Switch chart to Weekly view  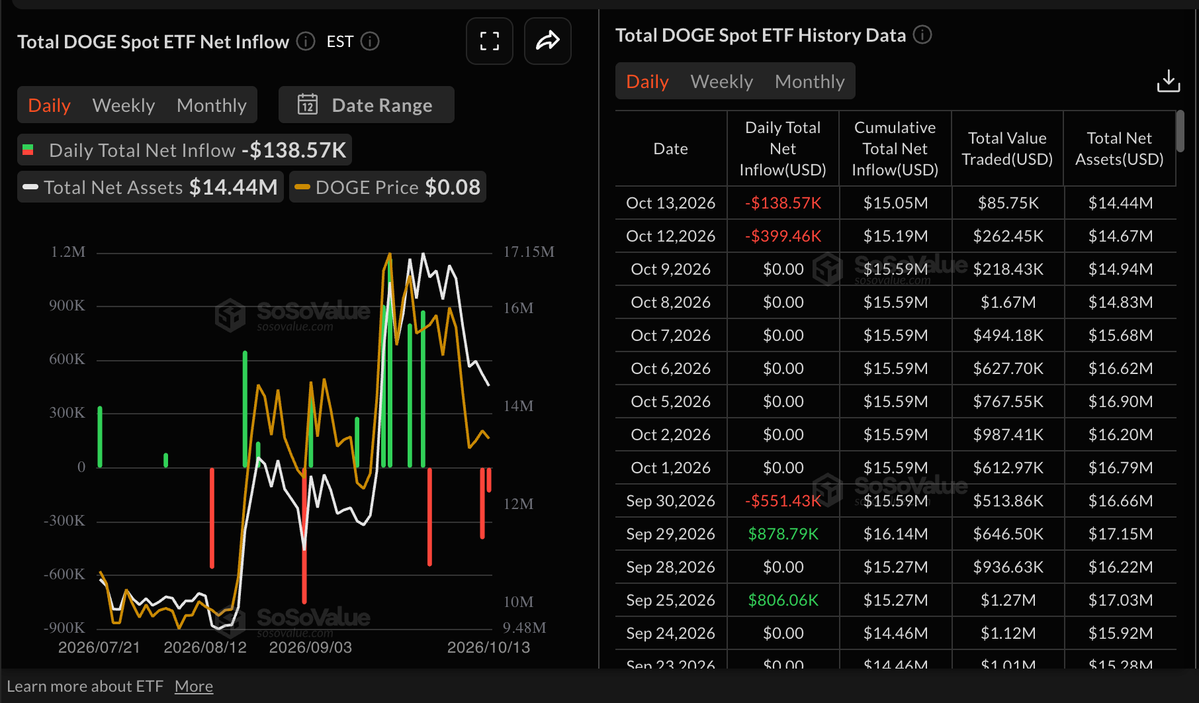124,105
